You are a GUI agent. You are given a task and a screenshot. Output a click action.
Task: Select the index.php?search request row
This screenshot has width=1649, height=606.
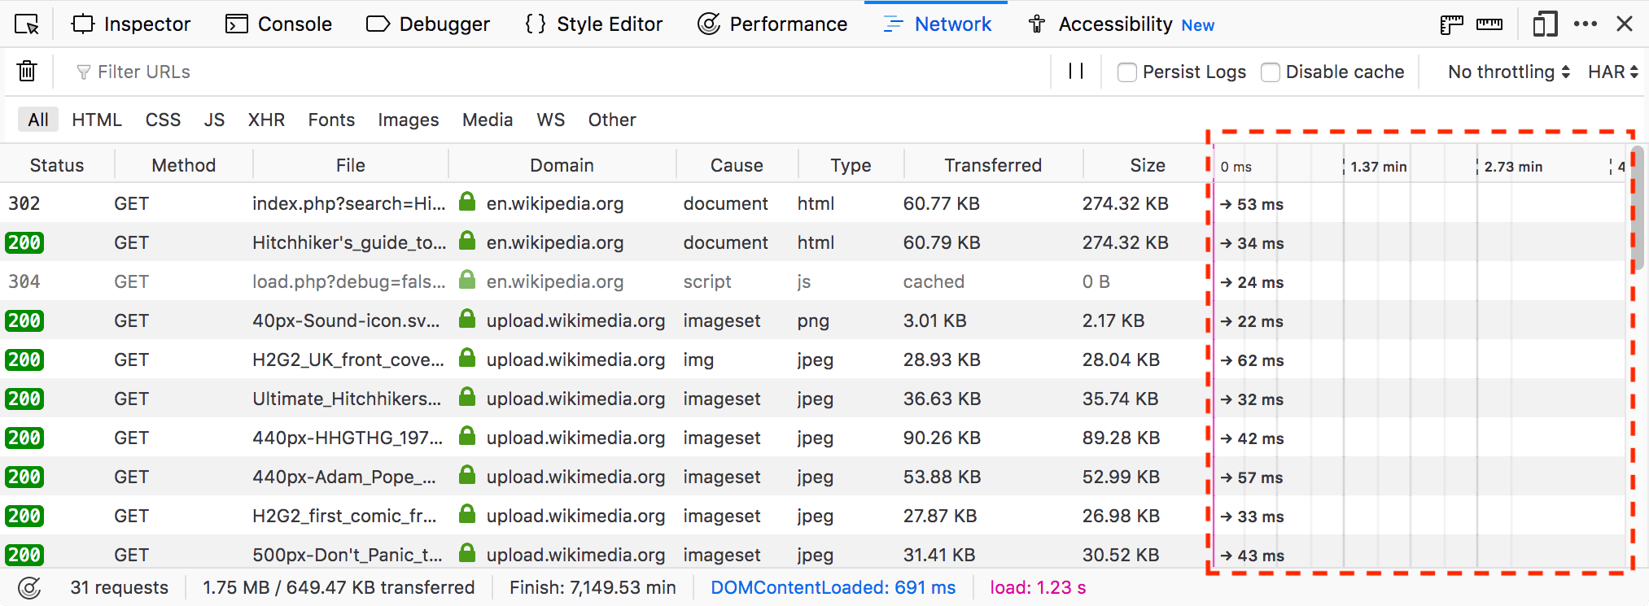(348, 203)
